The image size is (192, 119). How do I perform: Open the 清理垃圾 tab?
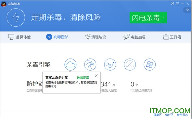click(x=95, y=37)
